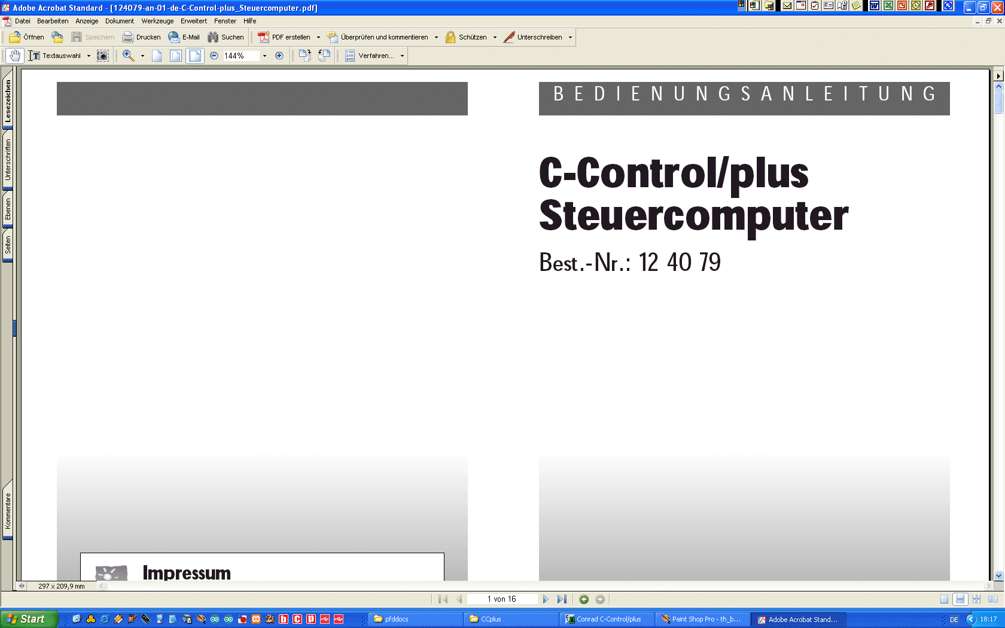Image resolution: width=1005 pixels, height=628 pixels.
Task: Open Überprüfen und kommentieren options
Action: [x=378, y=37]
